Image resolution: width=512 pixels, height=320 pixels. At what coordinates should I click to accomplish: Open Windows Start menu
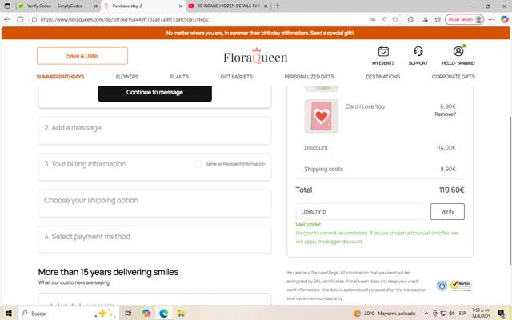point(9,314)
